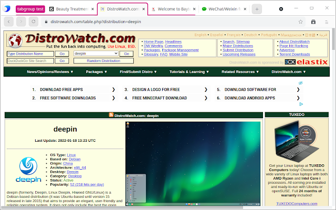Click the Random Distribution button
This screenshot has height=210, width=336.
[103, 61]
